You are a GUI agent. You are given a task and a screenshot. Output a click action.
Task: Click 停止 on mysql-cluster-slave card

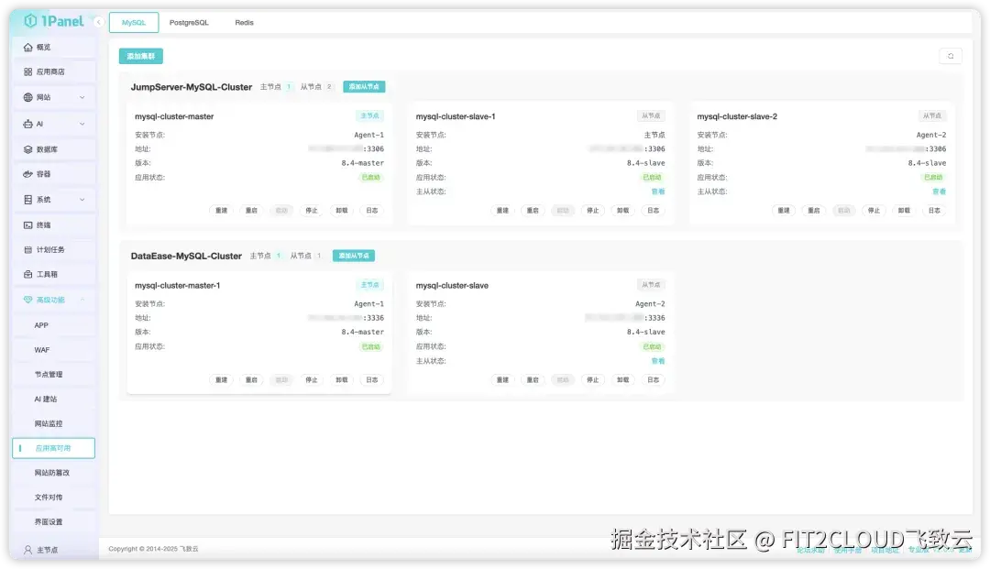593,380
